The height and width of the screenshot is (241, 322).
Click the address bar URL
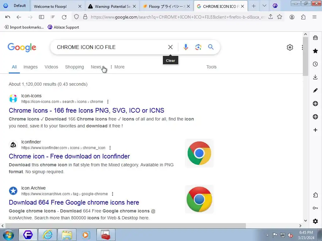click(x=177, y=17)
